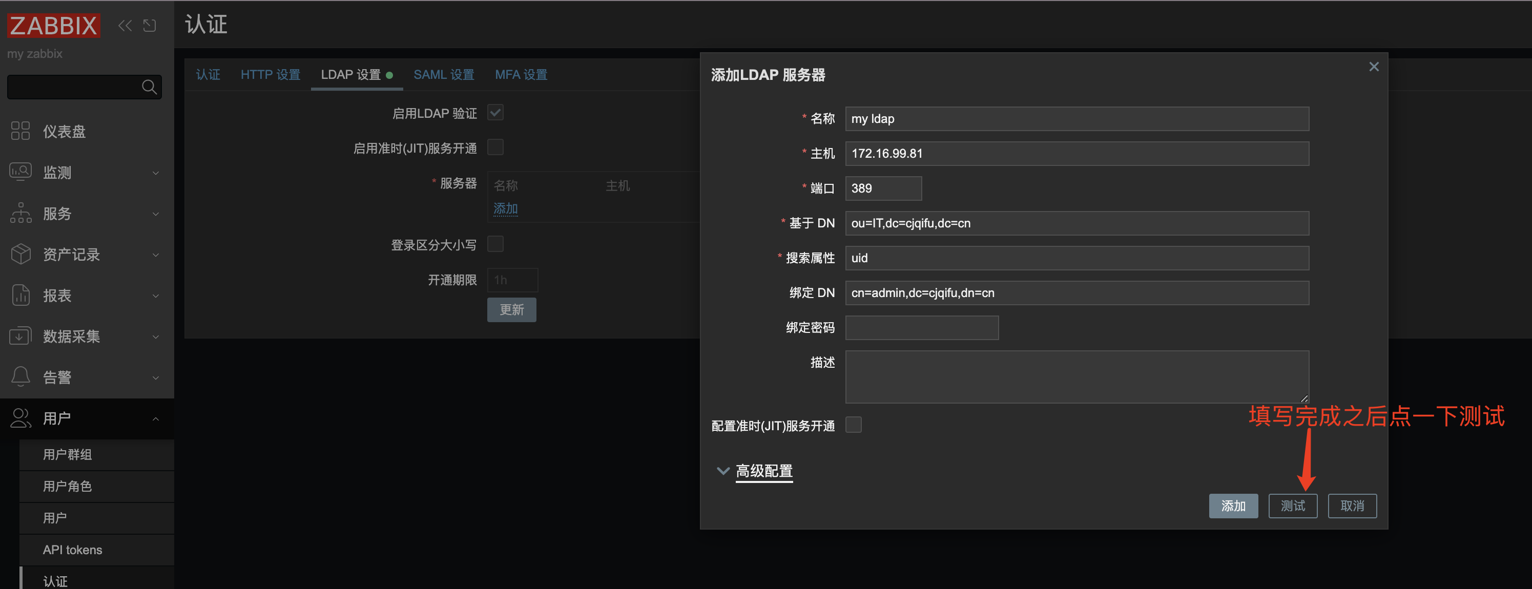
Task: Click 基于 DN input field
Action: pyautogui.click(x=1077, y=223)
